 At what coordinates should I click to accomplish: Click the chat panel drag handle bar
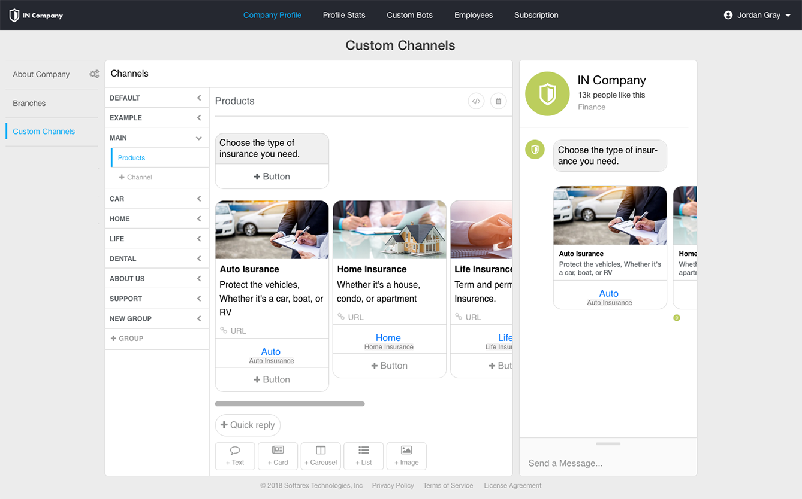[x=608, y=444]
